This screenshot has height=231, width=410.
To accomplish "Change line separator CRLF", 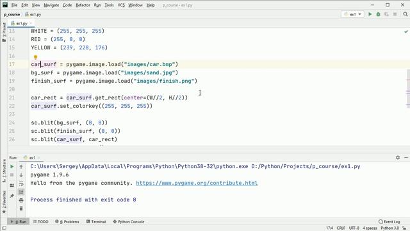I will pyautogui.click(x=341, y=228).
